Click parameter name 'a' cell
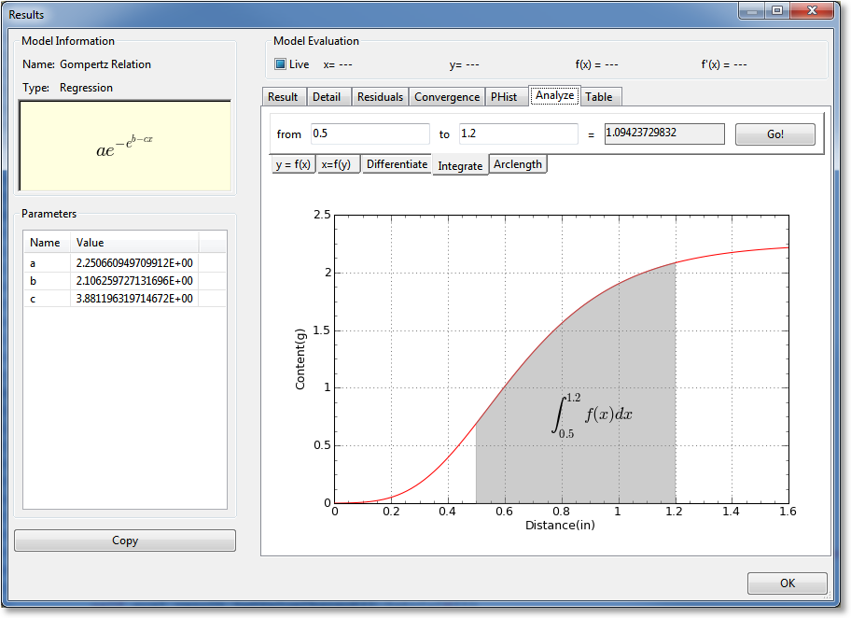The height and width of the screenshot is (618, 851). click(47, 263)
